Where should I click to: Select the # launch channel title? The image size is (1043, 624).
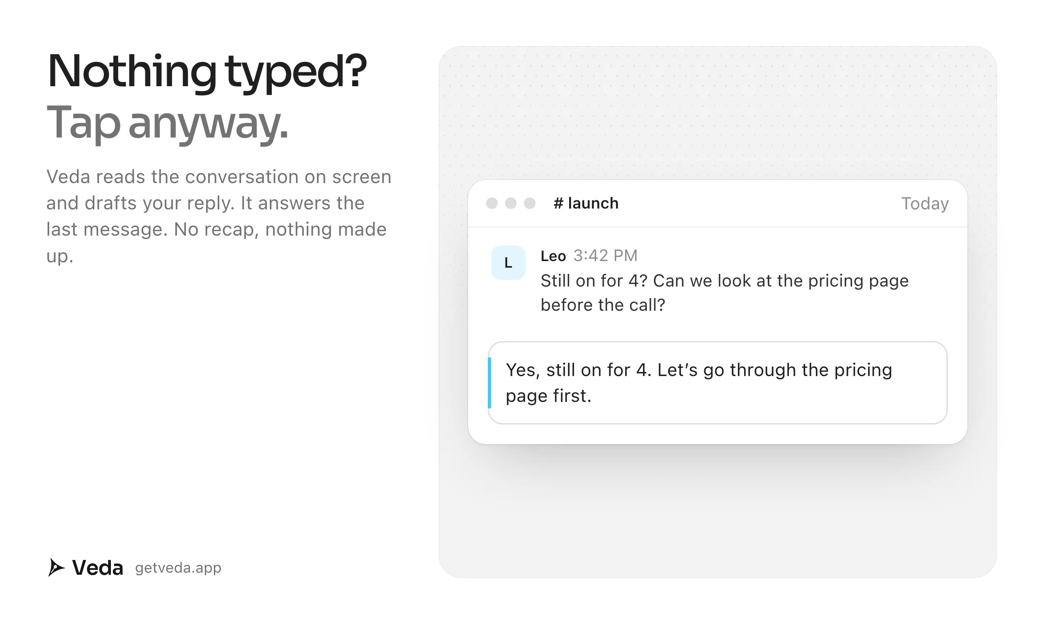click(x=586, y=204)
